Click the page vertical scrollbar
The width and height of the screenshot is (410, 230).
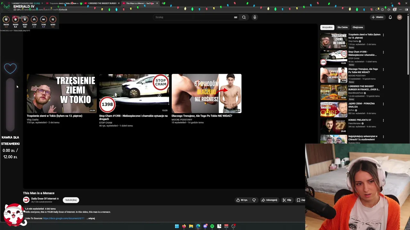tap(408, 45)
